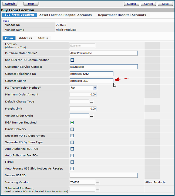This screenshot has width=175, height=196.
Task: Enable Auto Authorize EDI POs
Action: point(72,149)
